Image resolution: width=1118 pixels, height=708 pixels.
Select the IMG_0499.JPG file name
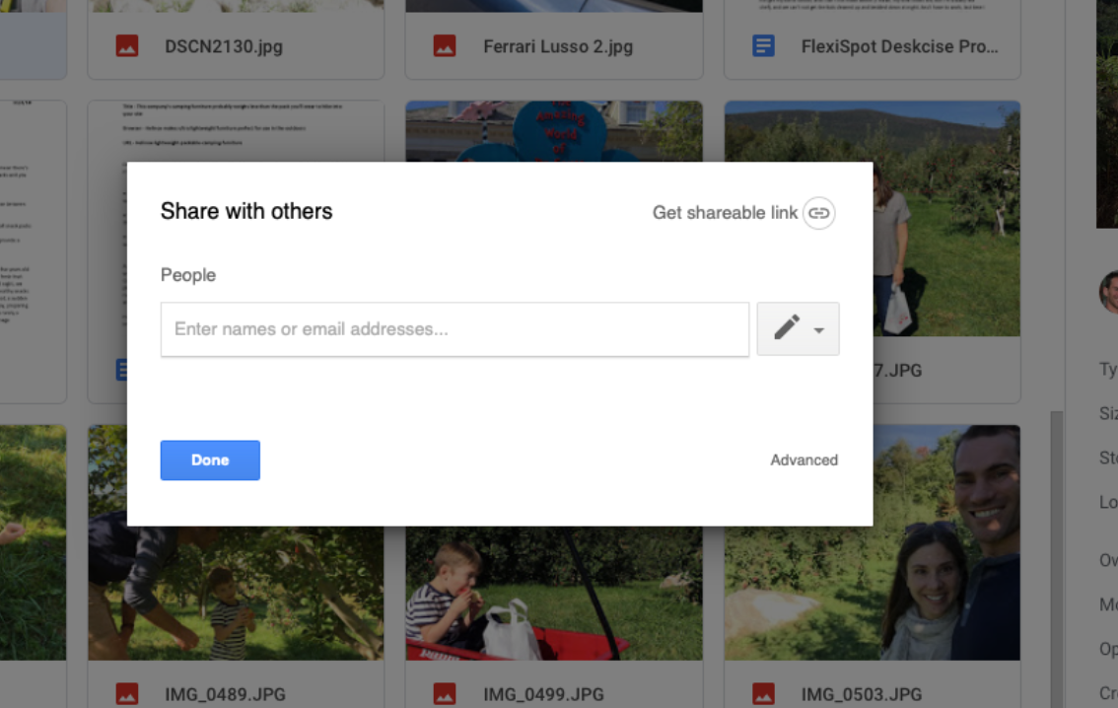[543, 694]
